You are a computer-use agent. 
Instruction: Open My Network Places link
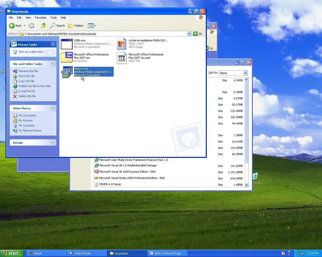(30, 131)
